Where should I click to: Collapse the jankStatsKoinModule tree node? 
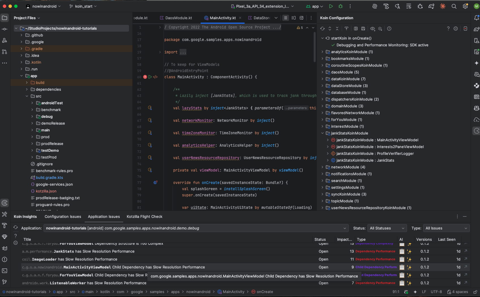322,133
